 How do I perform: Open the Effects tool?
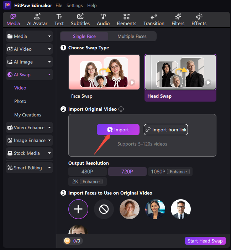(x=199, y=20)
